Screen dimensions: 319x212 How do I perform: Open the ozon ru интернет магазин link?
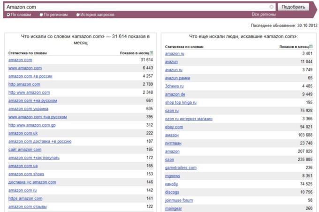[189, 119]
